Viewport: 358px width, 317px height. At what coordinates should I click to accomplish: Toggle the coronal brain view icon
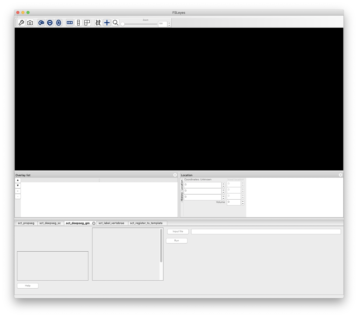50,22
